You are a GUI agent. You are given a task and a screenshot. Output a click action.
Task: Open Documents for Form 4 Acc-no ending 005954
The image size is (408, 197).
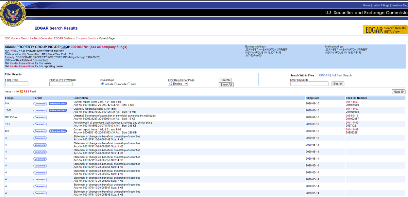click(x=40, y=165)
